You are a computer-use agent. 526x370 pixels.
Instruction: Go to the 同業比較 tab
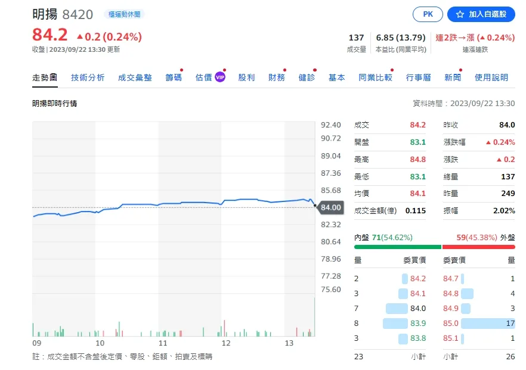pyautogui.click(x=375, y=77)
